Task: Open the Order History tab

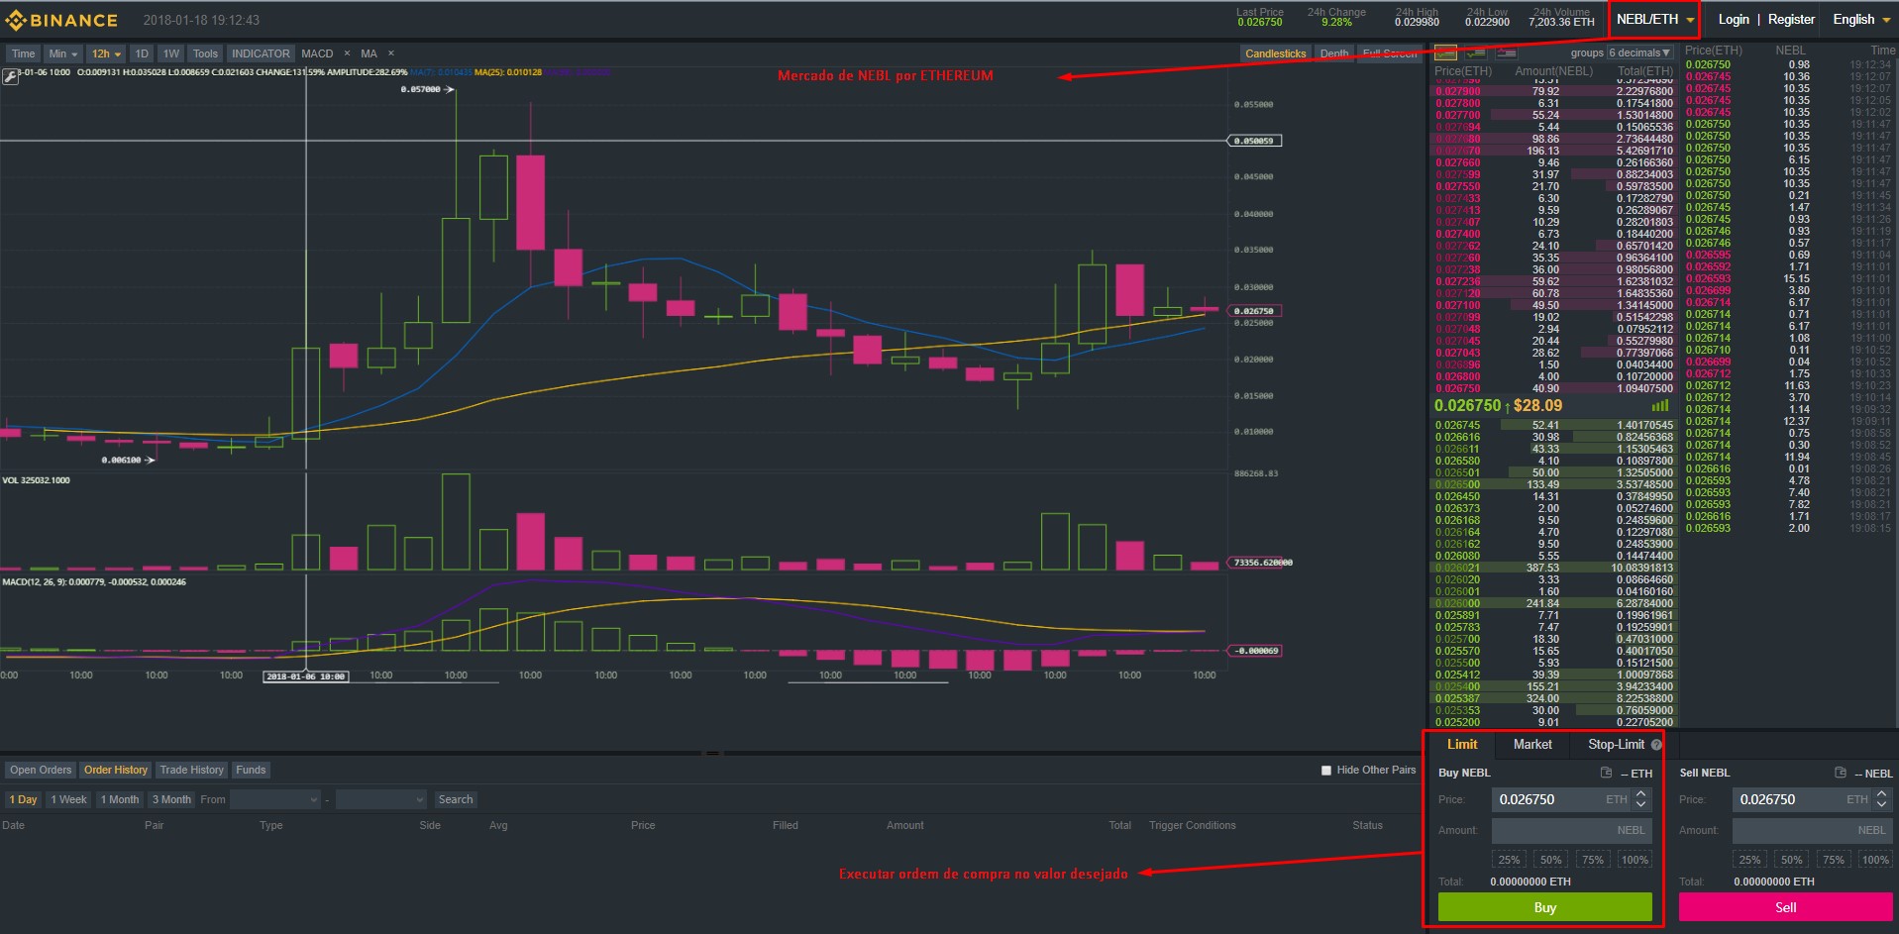Action: [x=116, y=770]
